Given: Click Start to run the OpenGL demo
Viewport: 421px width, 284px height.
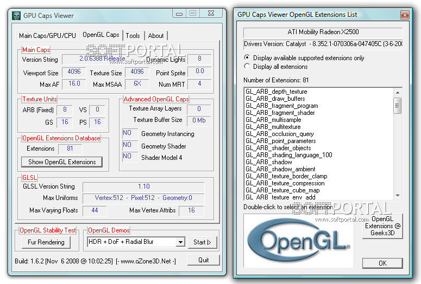Looking at the screenshot, I should (202, 242).
